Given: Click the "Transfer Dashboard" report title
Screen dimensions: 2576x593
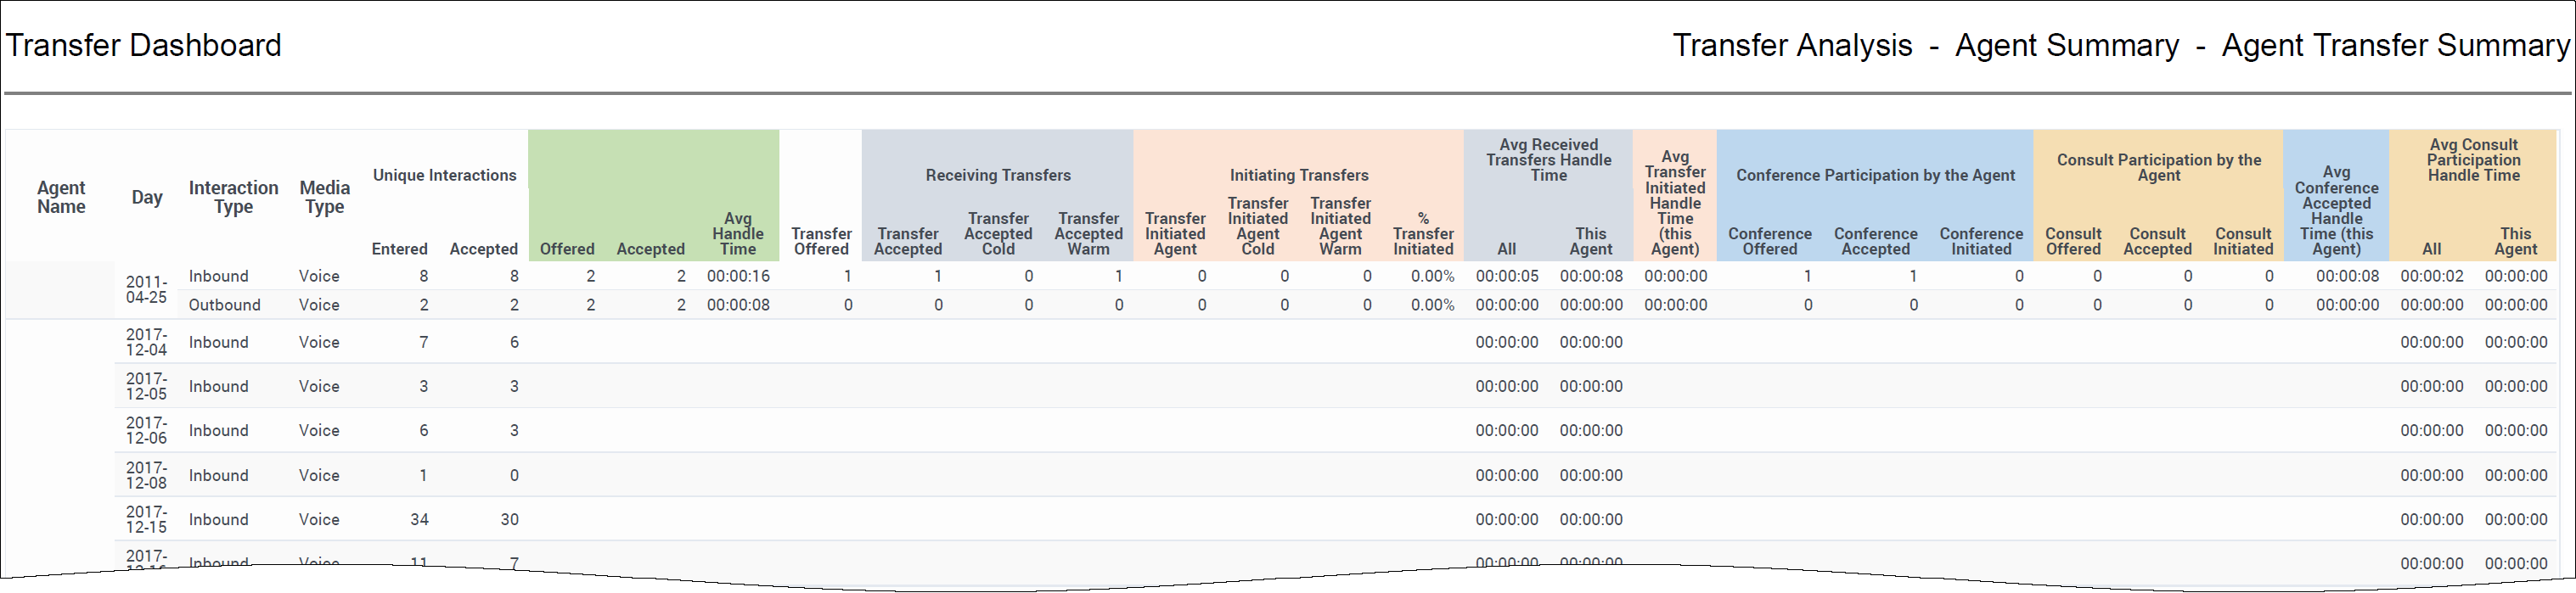Looking at the screenshot, I should click(x=144, y=45).
